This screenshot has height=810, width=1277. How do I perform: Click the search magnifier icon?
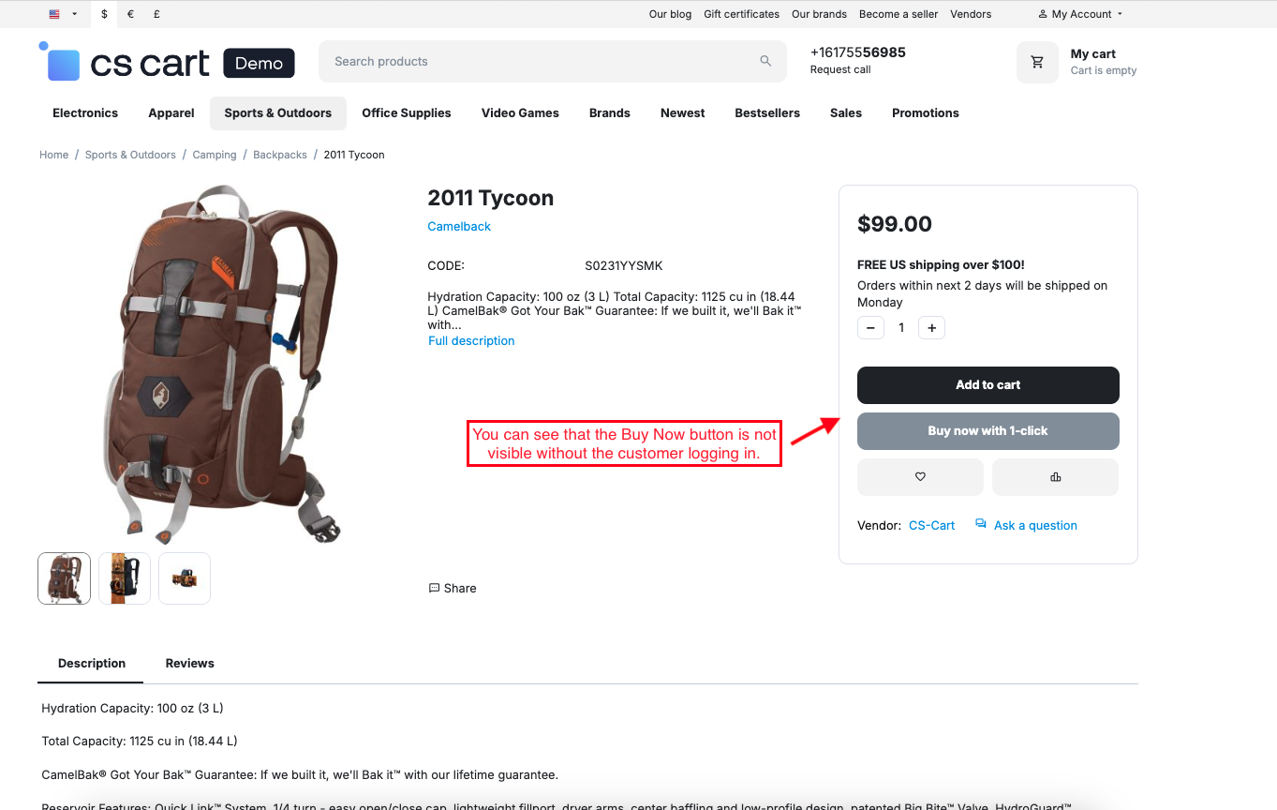pos(765,62)
